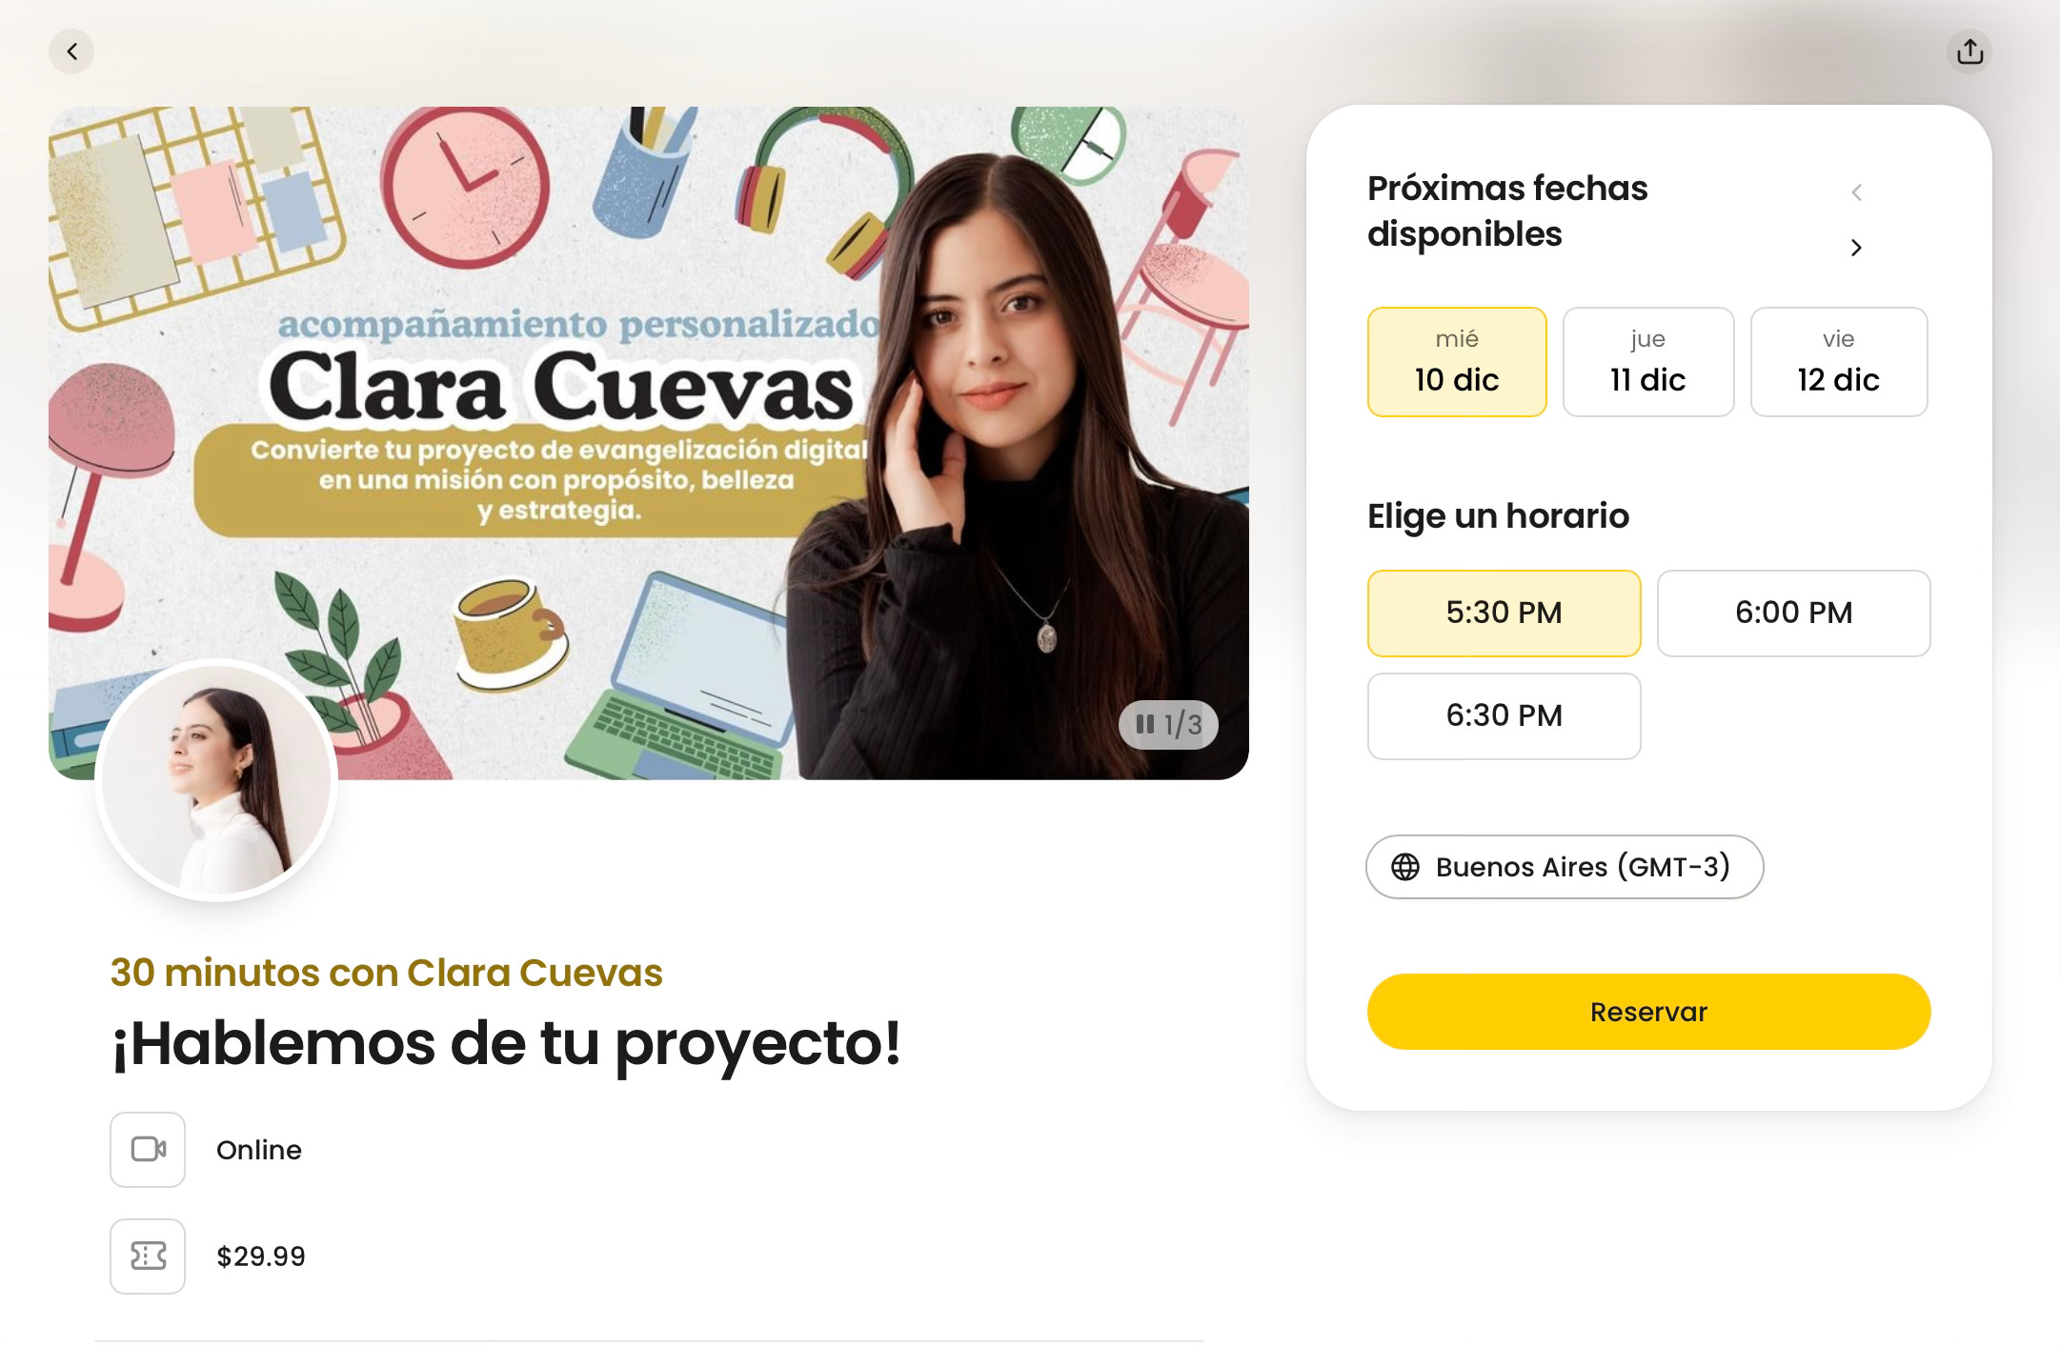Select Friday 12 dic date

tap(1839, 362)
